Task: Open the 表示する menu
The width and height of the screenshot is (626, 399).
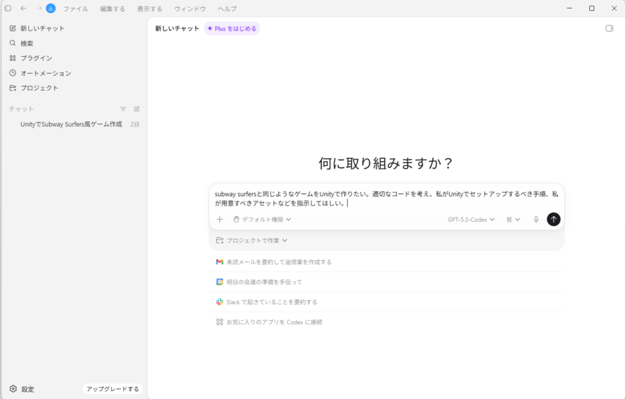Action: pos(150,9)
